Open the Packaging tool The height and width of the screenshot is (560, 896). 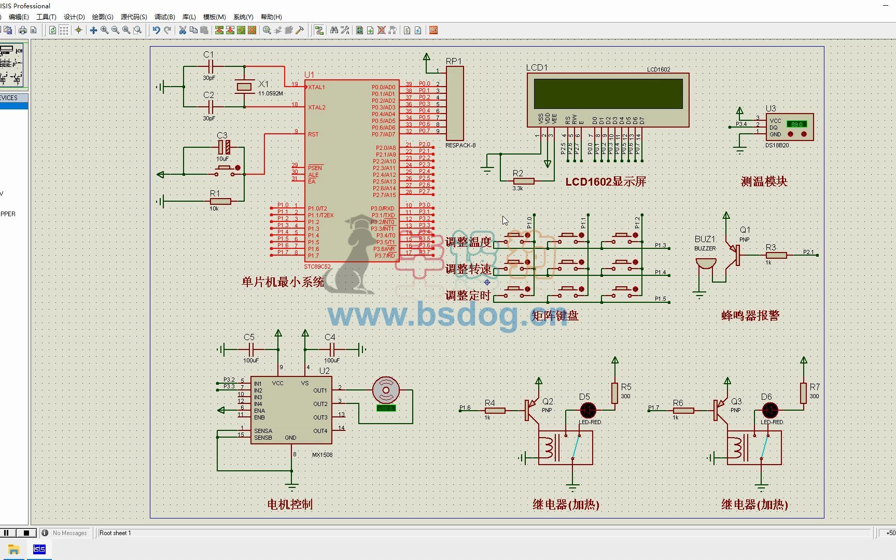289,30
